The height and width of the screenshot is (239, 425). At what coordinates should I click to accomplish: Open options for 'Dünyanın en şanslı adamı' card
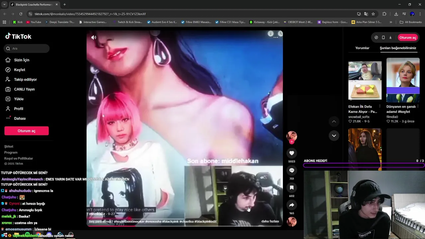418,107
